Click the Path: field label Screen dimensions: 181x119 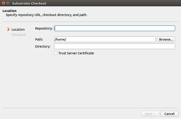coord(39,40)
